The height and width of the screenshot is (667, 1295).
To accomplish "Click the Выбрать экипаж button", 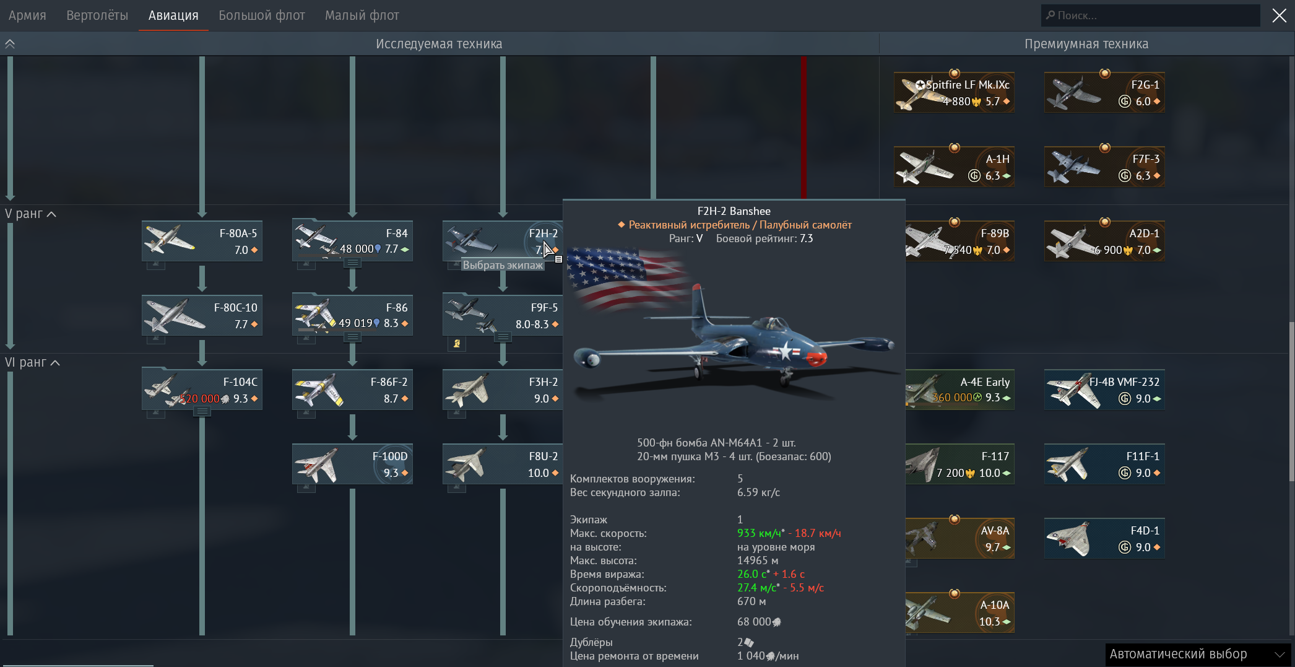I will pyautogui.click(x=503, y=265).
